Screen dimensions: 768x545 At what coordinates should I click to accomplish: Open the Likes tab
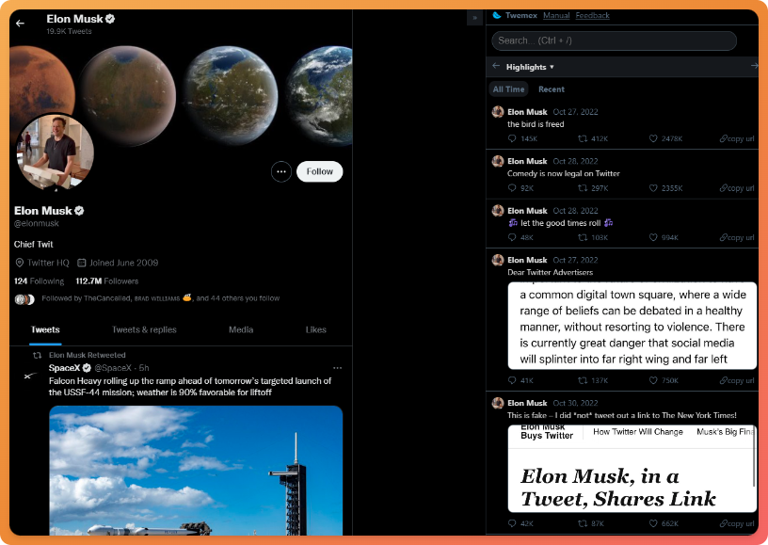(x=316, y=329)
